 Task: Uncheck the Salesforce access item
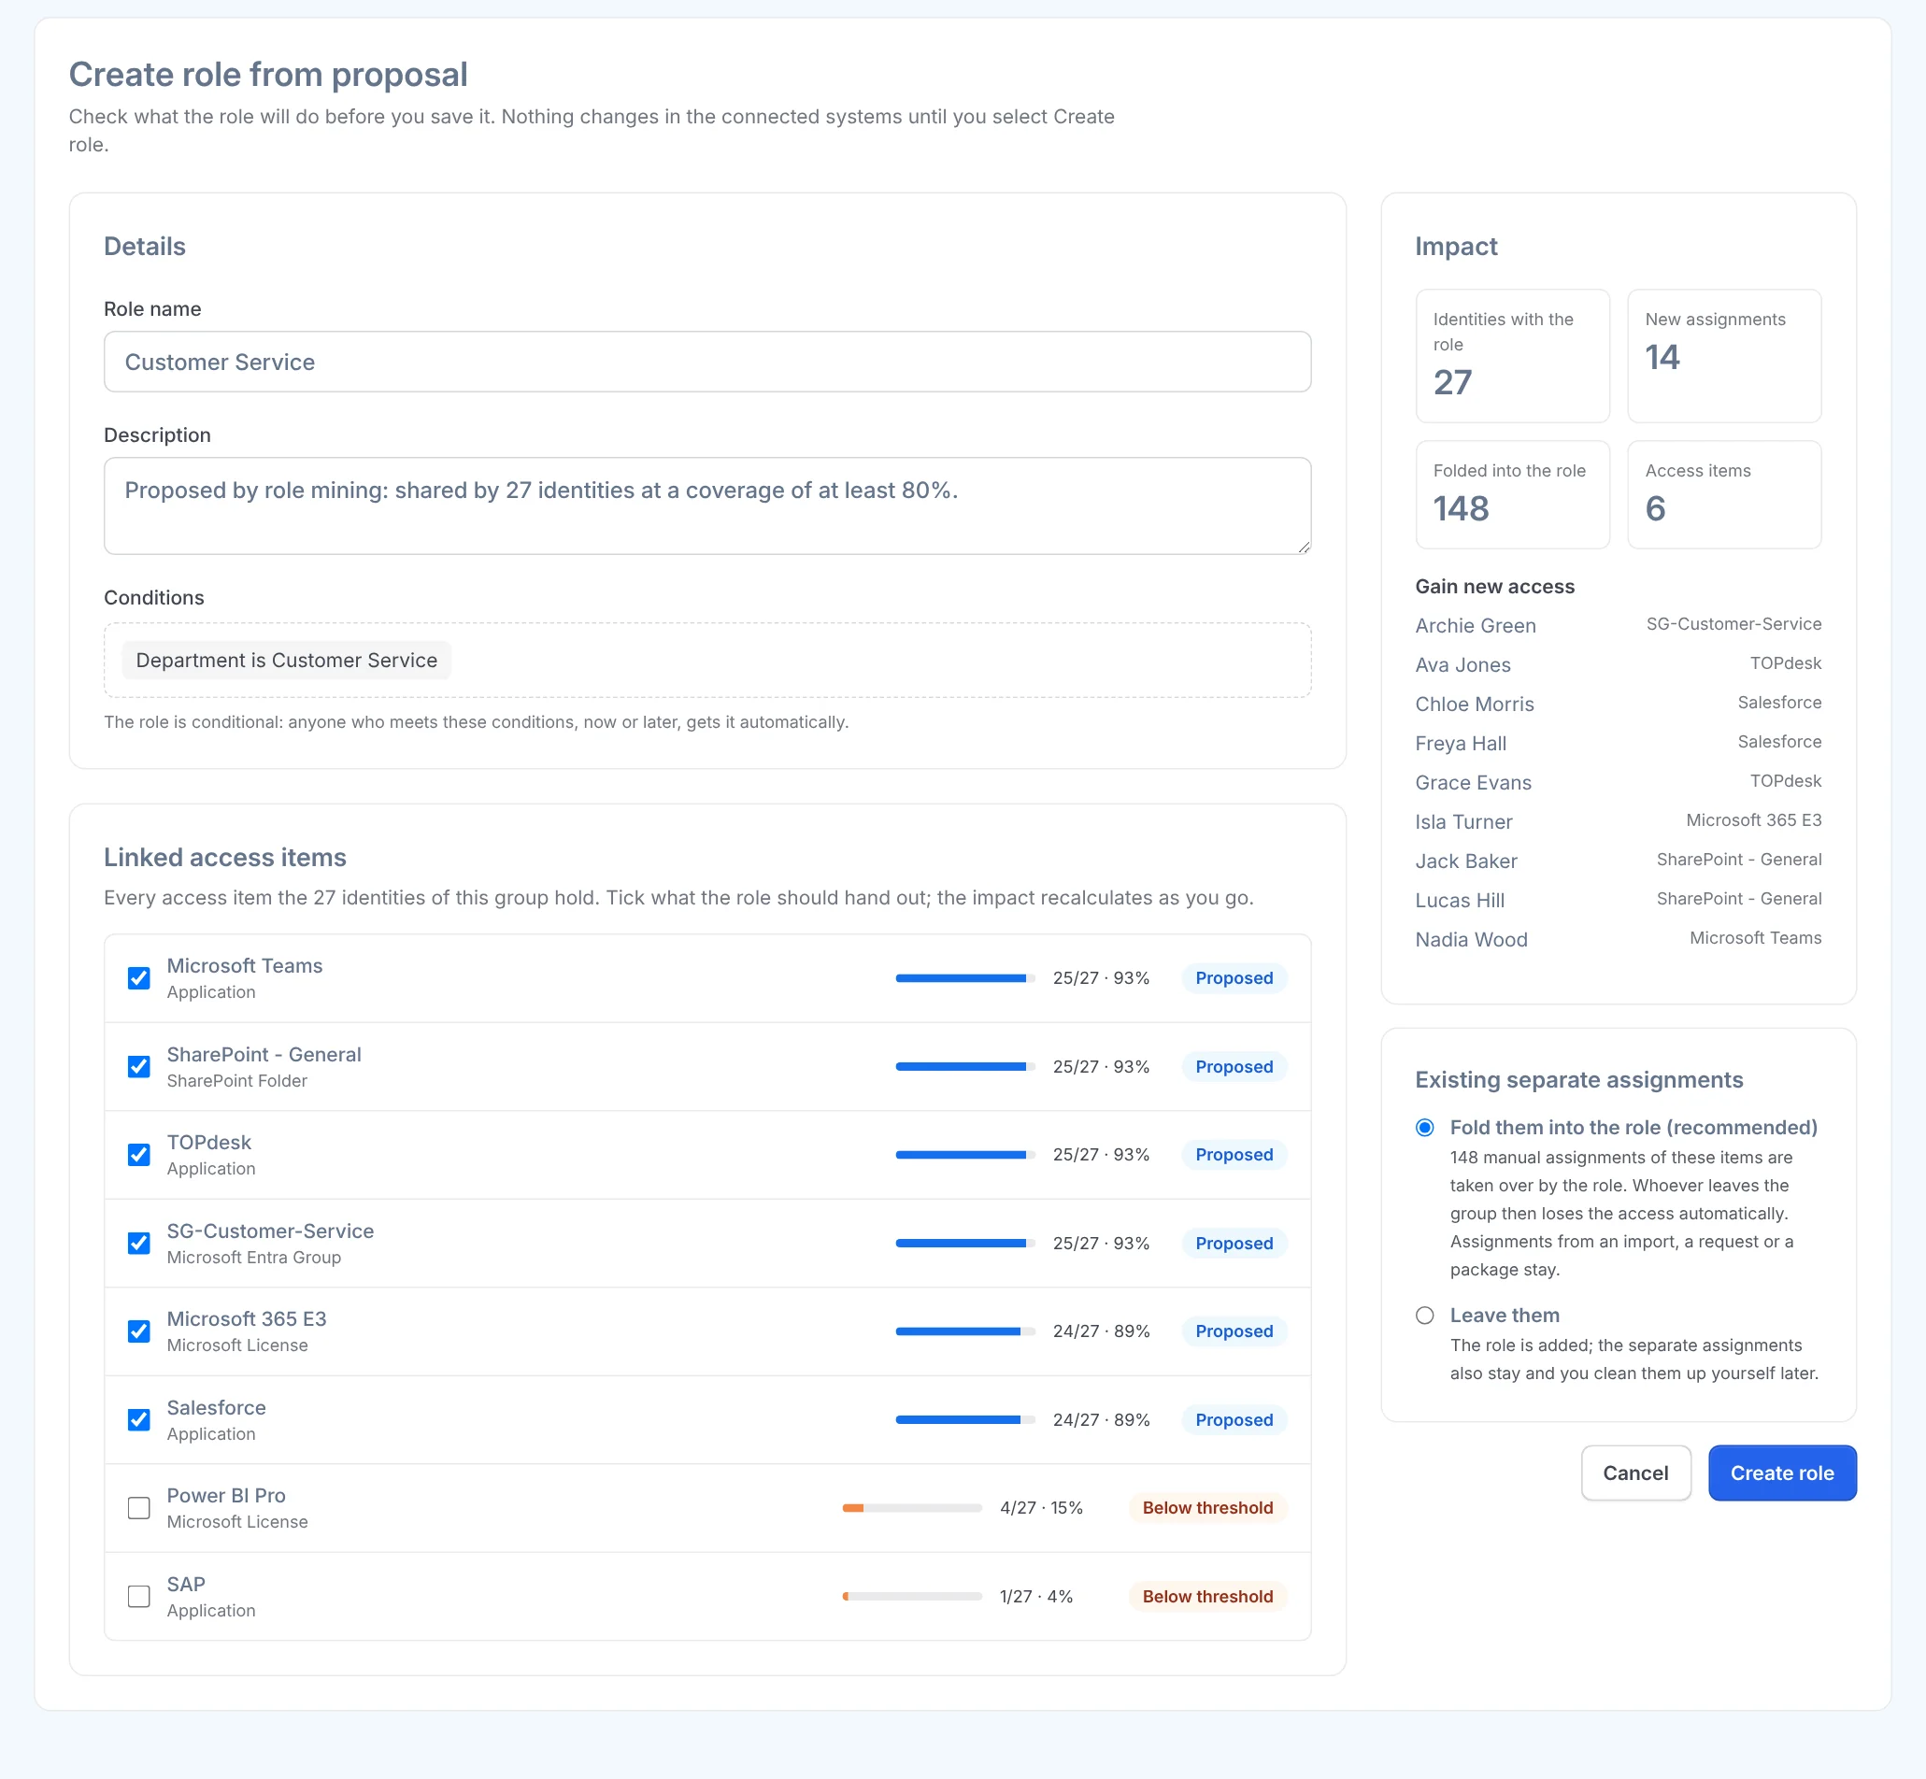click(138, 1420)
